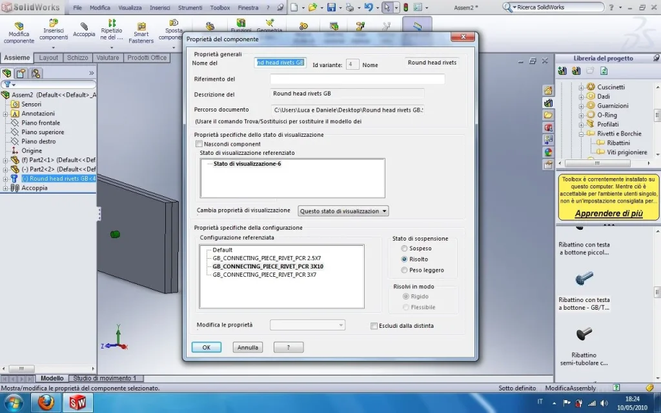Switch to the ConfigurationManager tab icon

pyautogui.click(x=36, y=74)
